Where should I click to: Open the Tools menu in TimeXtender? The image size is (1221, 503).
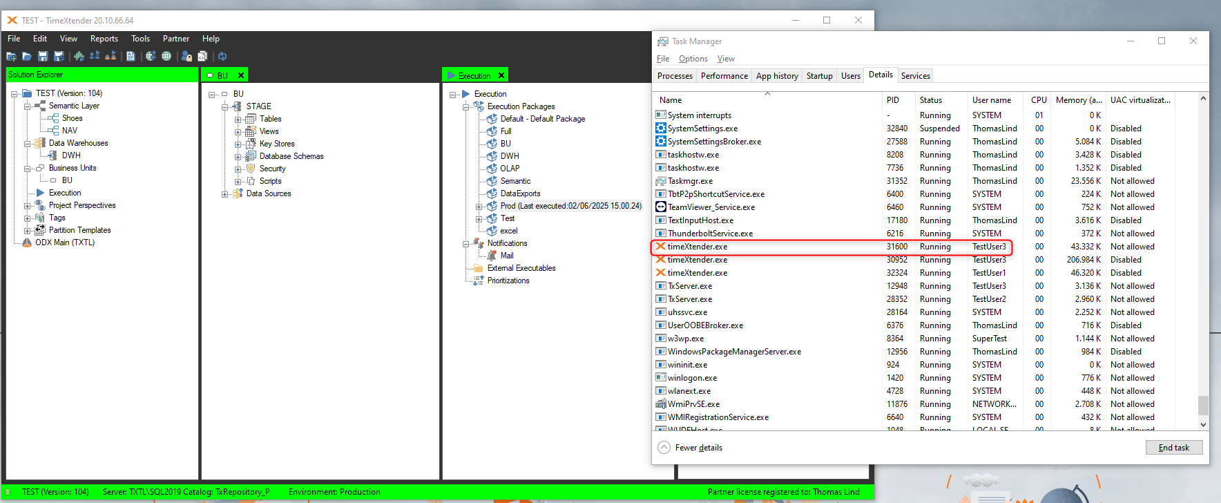(x=141, y=39)
